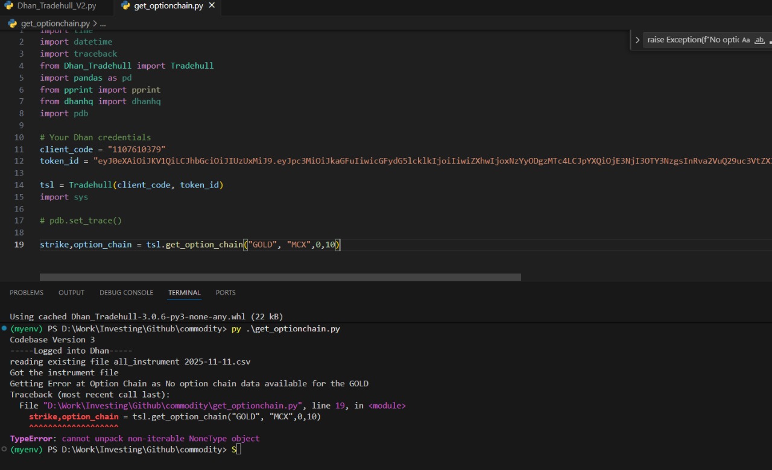Viewport: 772px width, 470px height.
Task: Toggle Match Case in find widget
Action: [745, 40]
